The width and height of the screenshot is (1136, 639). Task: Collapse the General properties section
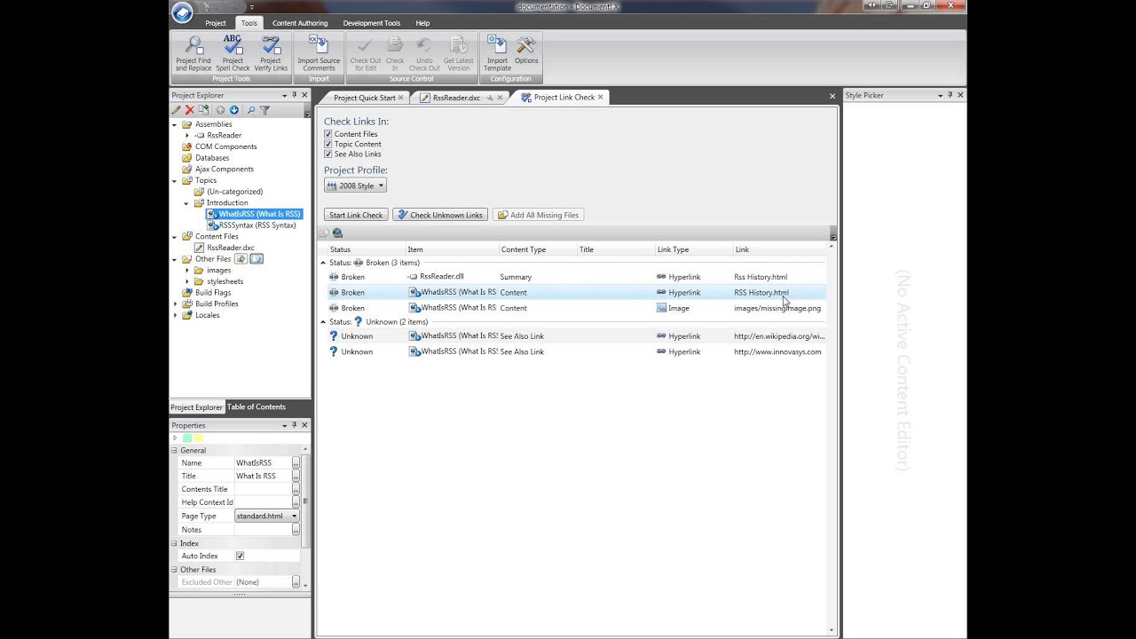[174, 451]
